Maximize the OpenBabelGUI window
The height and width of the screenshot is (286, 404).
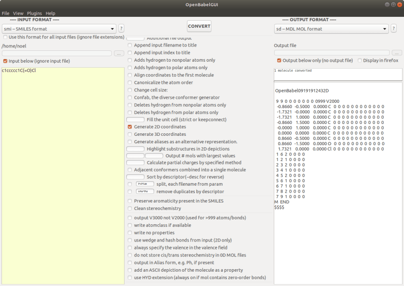click(393, 4)
